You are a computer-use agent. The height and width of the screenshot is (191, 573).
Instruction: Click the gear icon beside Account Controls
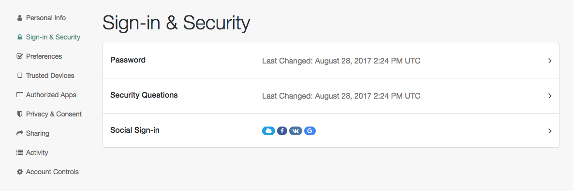click(x=20, y=172)
